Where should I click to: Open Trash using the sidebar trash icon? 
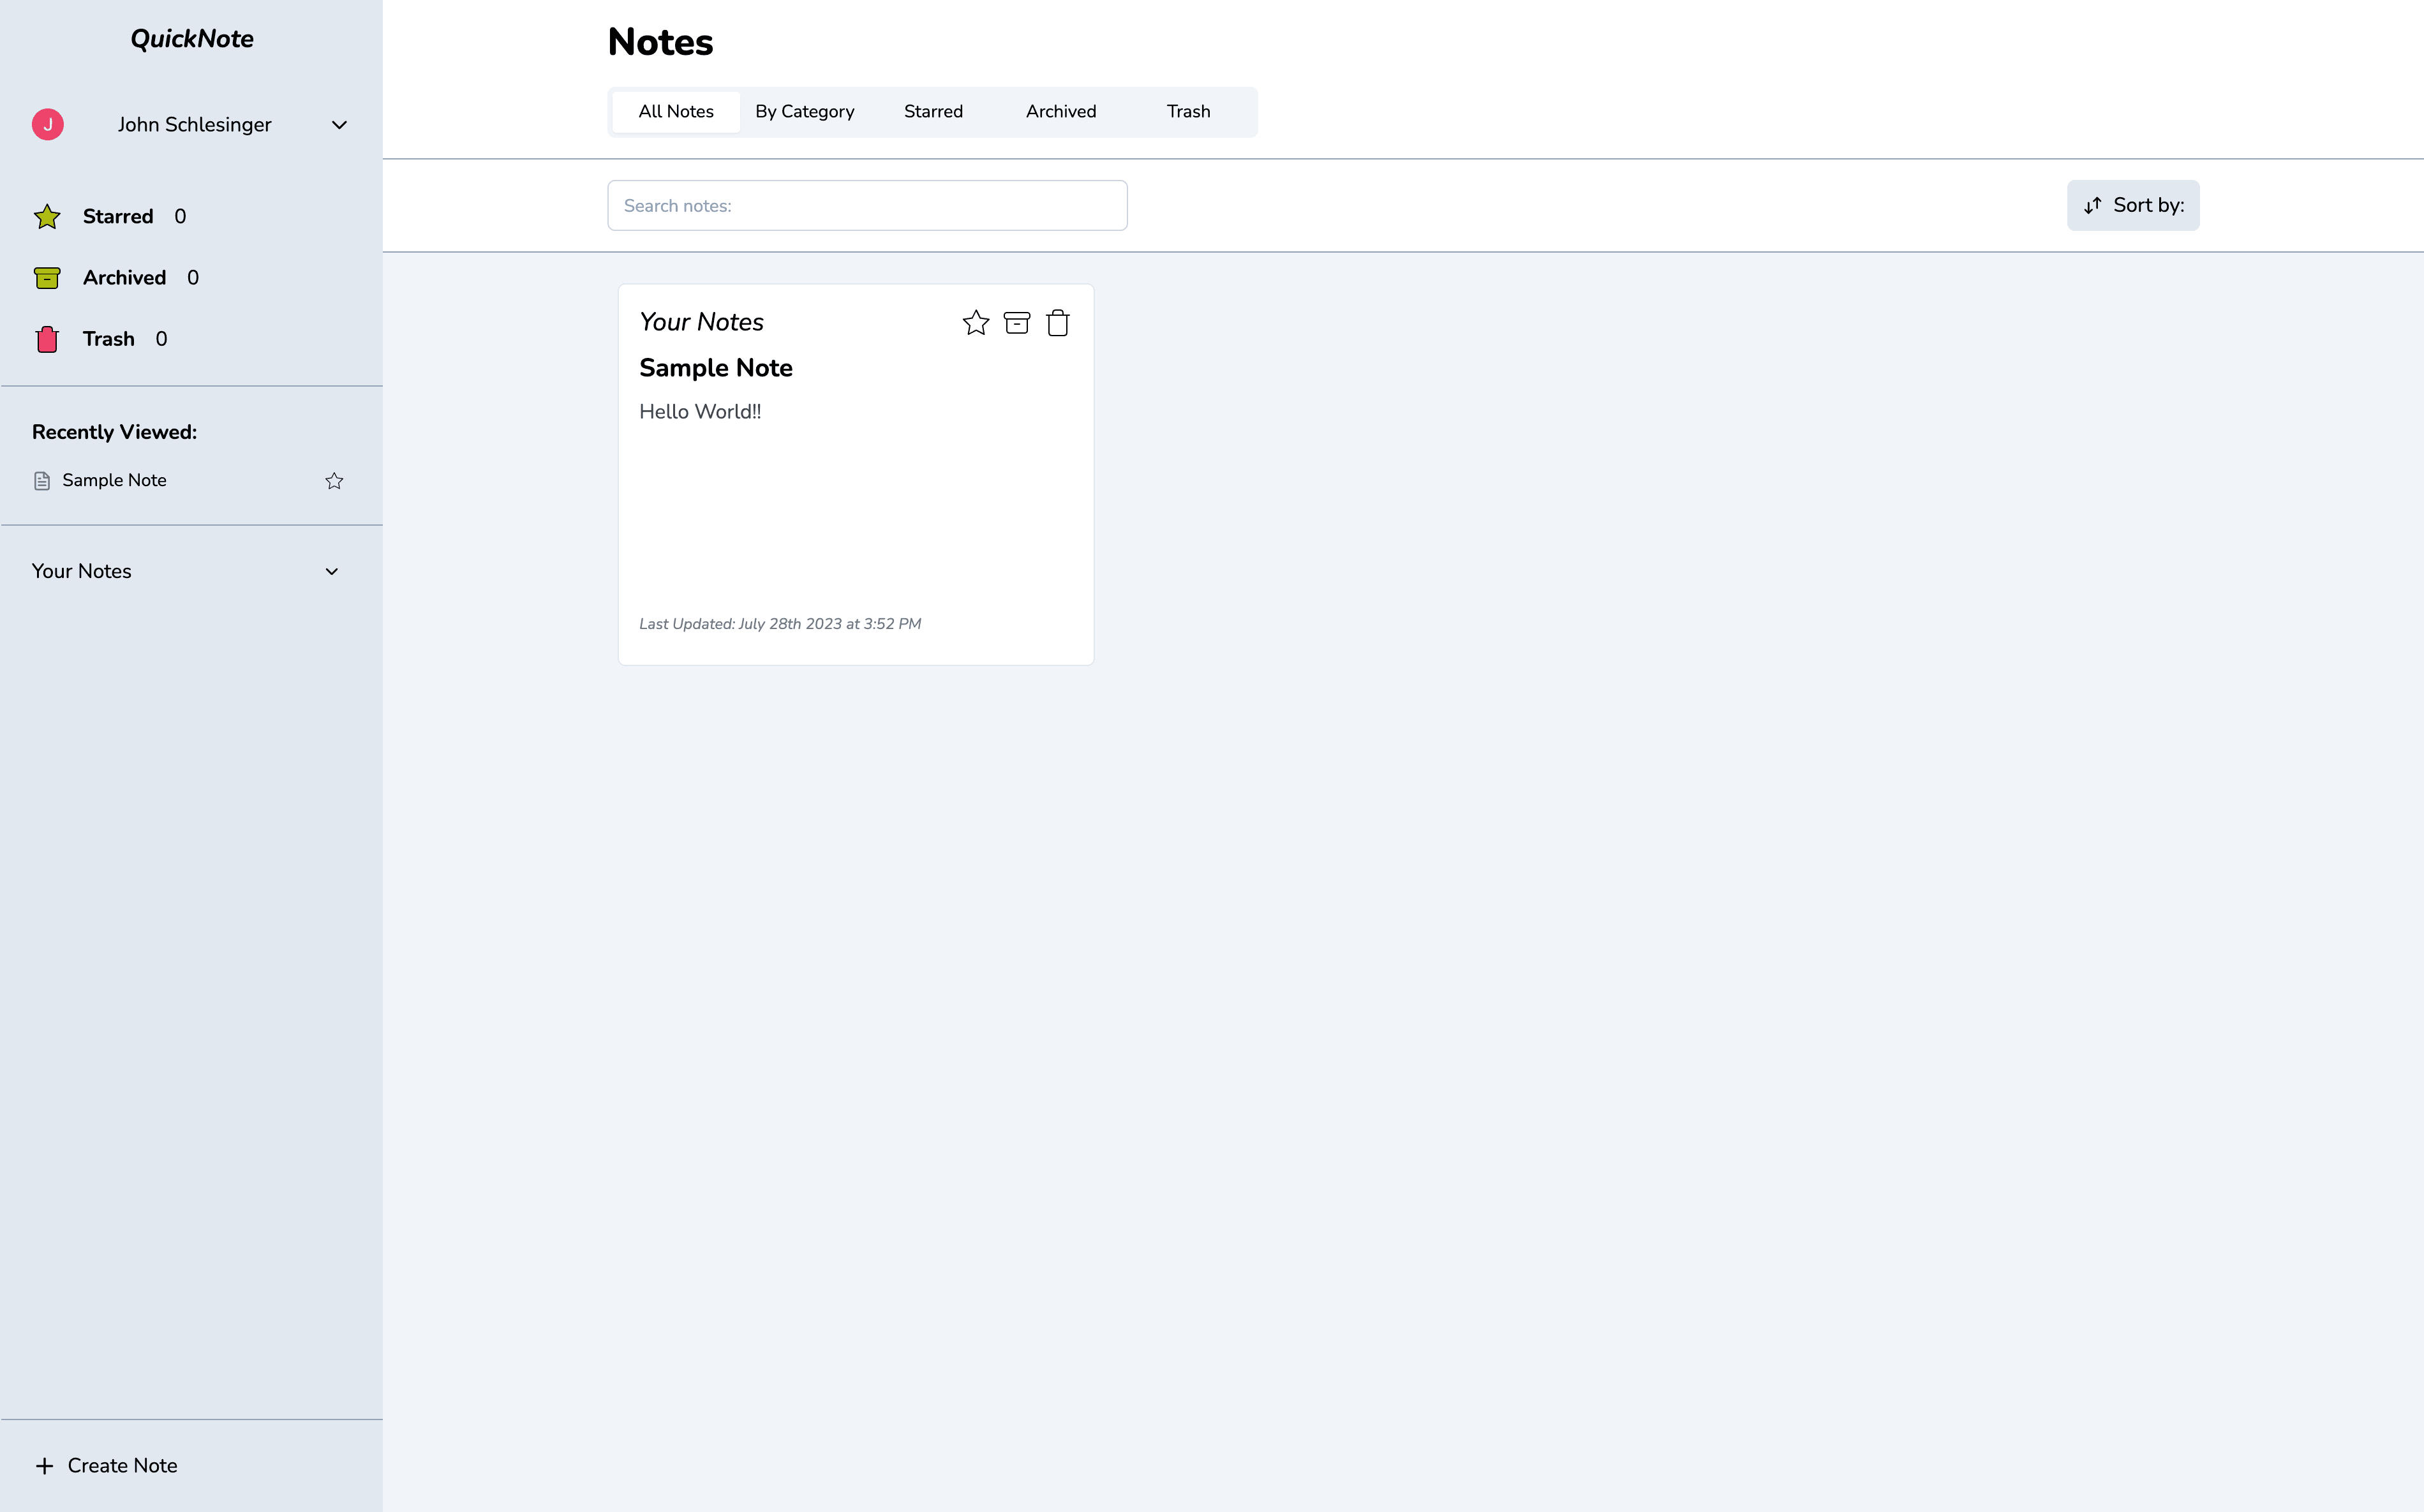[x=47, y=339]
